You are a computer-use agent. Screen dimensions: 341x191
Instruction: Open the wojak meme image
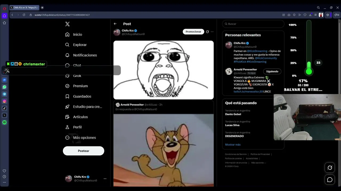click(x=164, y=70)
